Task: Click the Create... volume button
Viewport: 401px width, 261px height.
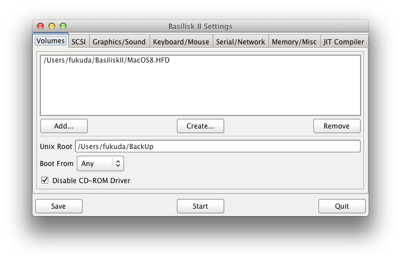Action: coord(200,126)
